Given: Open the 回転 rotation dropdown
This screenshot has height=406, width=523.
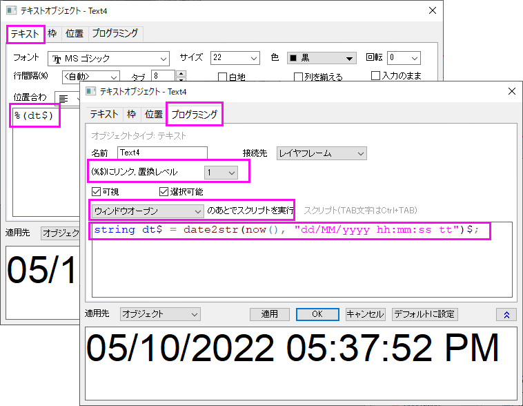Looking at the screenshot, I should [404, 58].
